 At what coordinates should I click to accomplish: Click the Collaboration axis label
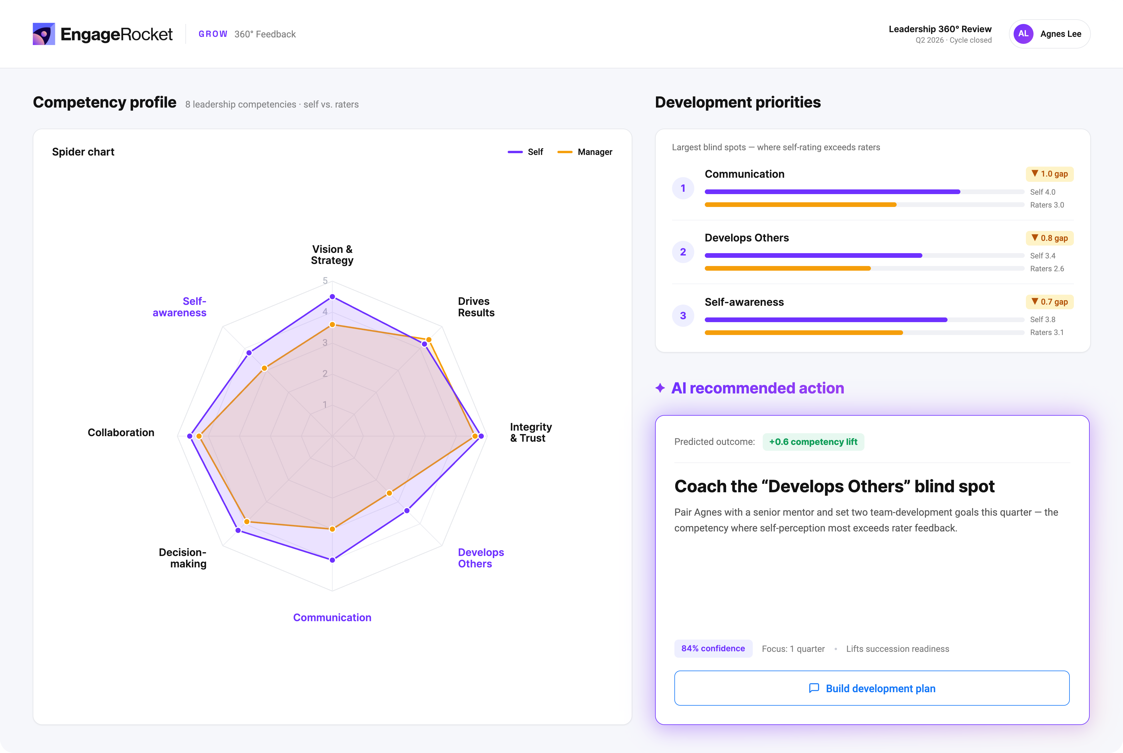tap(121, 432)
